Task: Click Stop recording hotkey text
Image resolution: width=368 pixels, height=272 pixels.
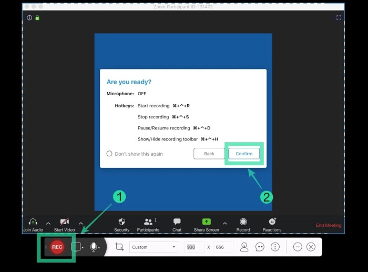Action: [163, 117]
